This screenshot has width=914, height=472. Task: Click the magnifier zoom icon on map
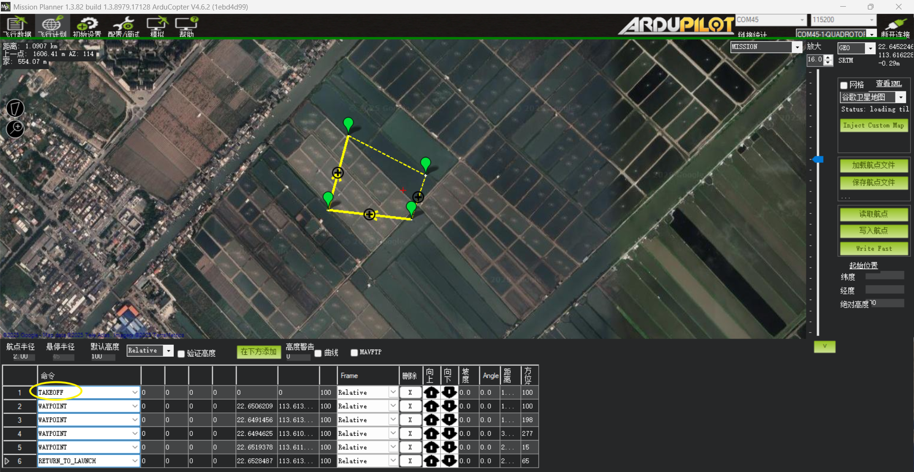point(15,129)
